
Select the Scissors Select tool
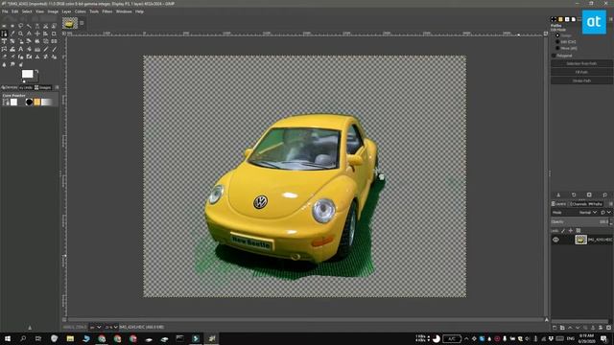(x=46, y=26)
